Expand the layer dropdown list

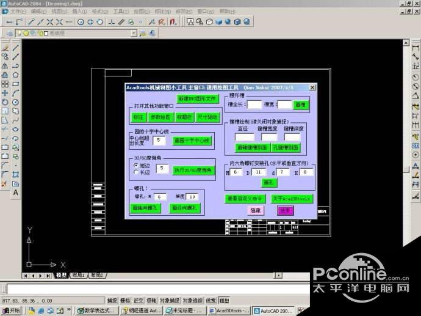(134, 33)
